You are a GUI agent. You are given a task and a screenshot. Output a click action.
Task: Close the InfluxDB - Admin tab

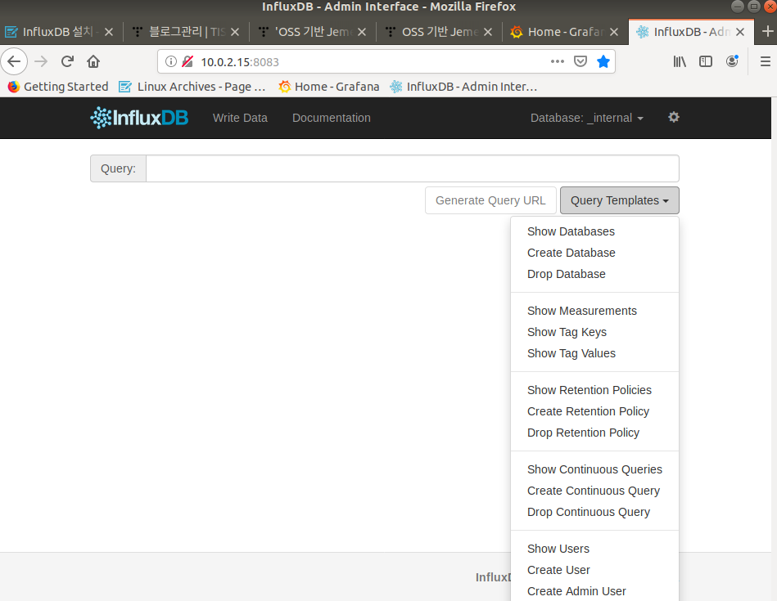(x=740, y=32)
